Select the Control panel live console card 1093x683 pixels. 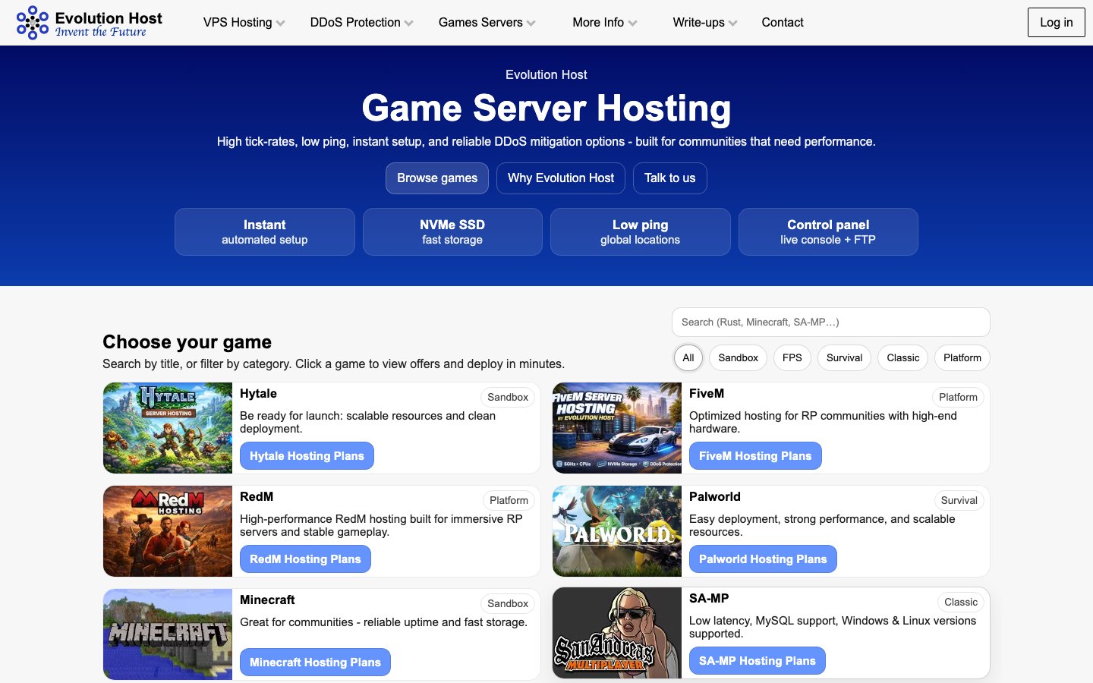(x=828, y=232)
